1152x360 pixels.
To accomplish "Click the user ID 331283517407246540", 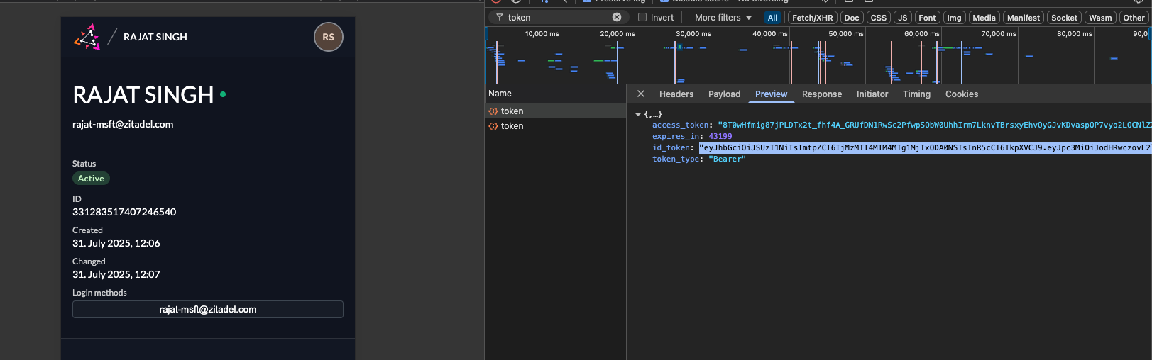I will point(124,212).
